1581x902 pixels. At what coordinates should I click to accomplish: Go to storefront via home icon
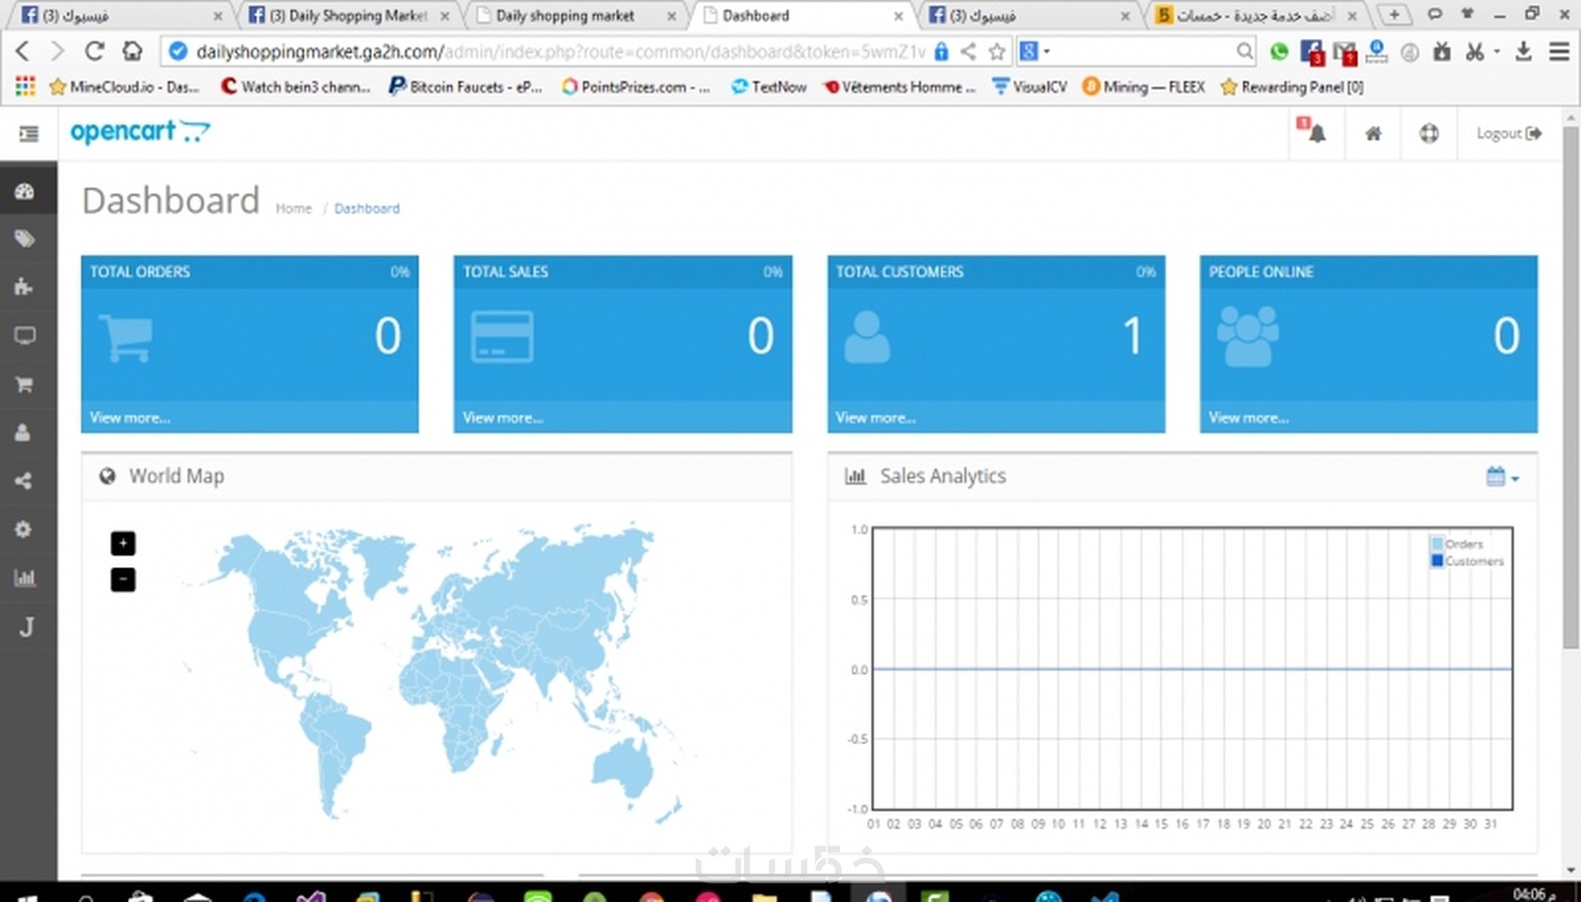tap(1374, 134)
